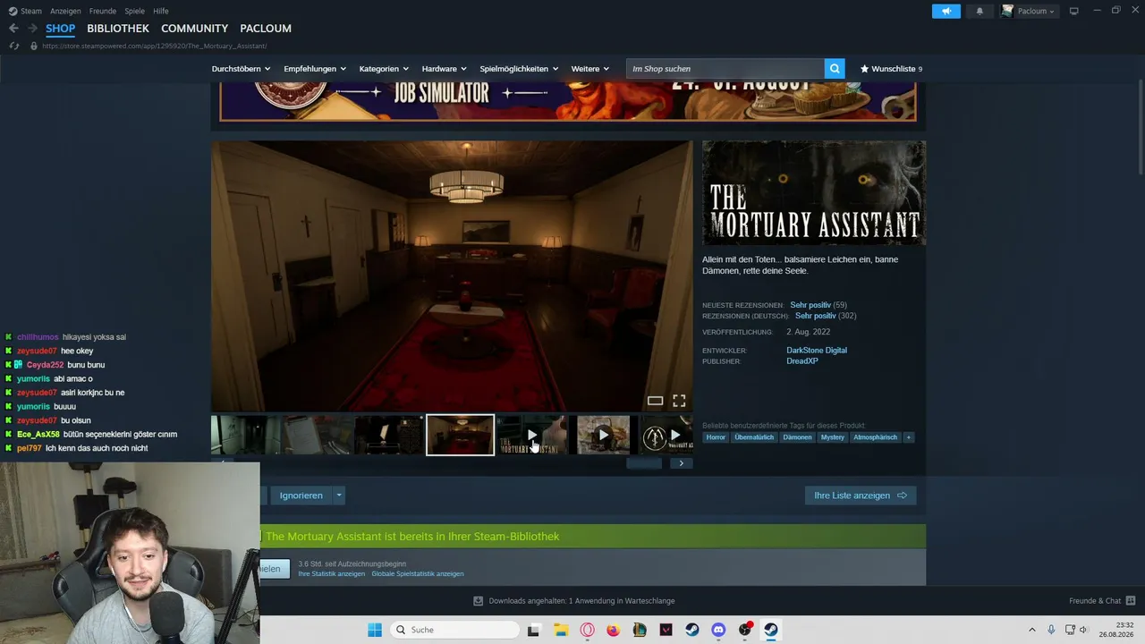Expand the Durchstöbern dropdown

pos(241,69)
